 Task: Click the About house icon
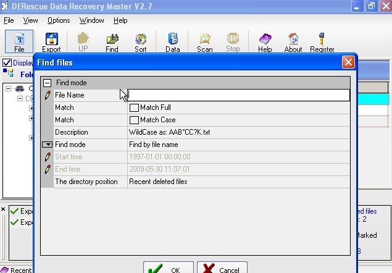pos(293,41)
